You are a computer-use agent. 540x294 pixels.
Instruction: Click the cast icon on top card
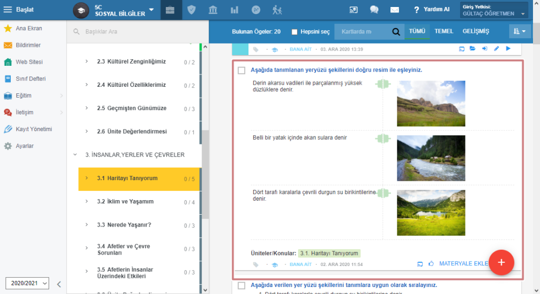462,49
